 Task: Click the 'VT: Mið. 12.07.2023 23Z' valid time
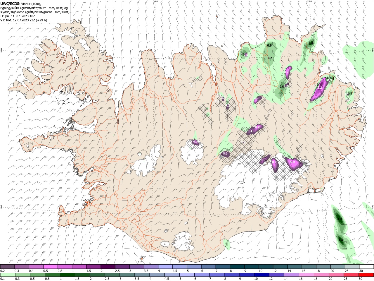coord(18,20)
